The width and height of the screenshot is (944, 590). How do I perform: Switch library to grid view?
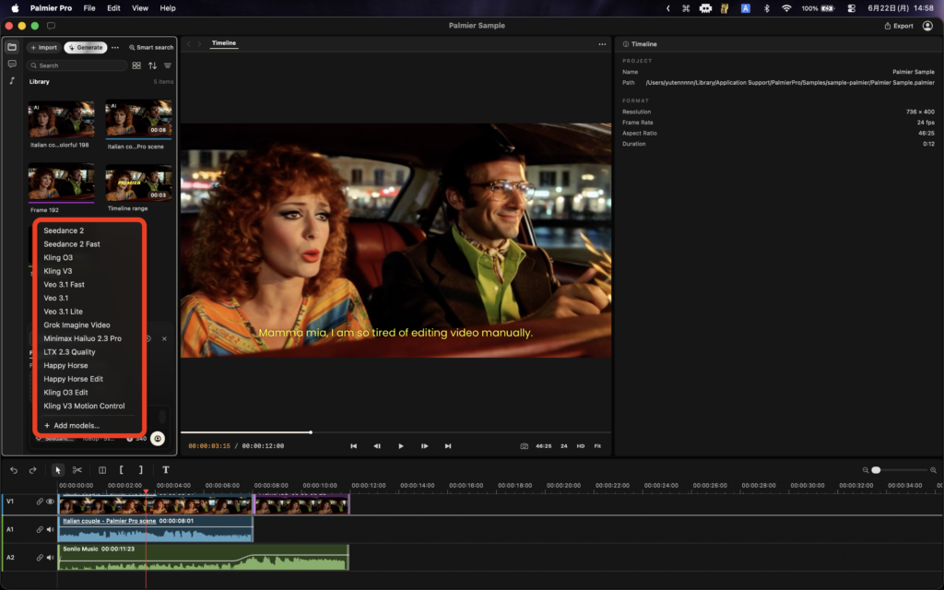coord(136,65)
